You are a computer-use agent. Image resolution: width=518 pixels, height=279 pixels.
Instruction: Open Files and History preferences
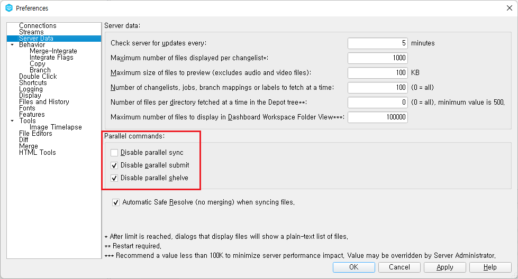44,102
